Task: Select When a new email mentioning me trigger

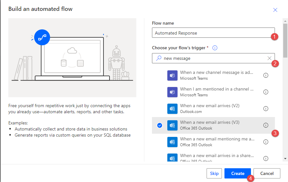Action: [216, 142]
